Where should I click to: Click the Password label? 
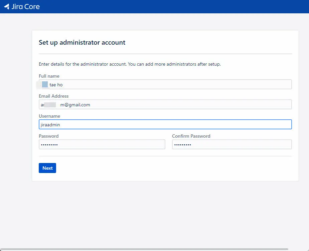pos(48,136)
